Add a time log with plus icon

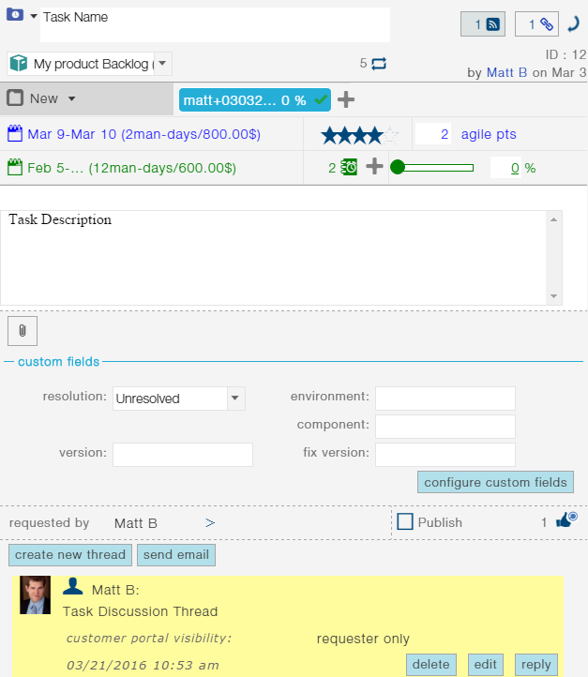coord(374,166)
